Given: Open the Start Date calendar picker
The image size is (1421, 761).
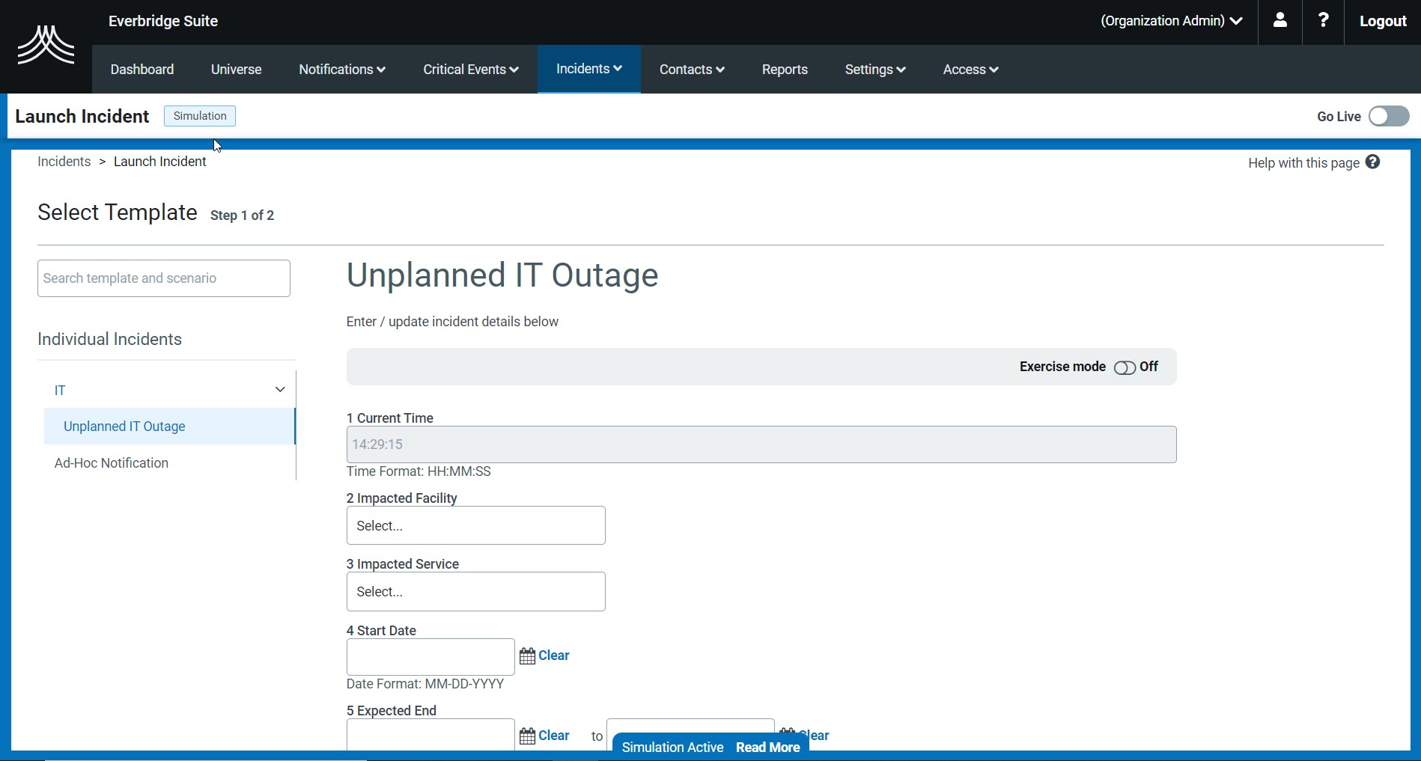Looking at the screenshot, I should click(x=527, y=656).
